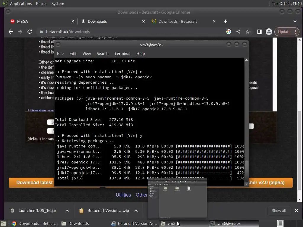303x227 pixels.
Task: Click the page scrollbar up arrow
Action: [x=299, y=40]
